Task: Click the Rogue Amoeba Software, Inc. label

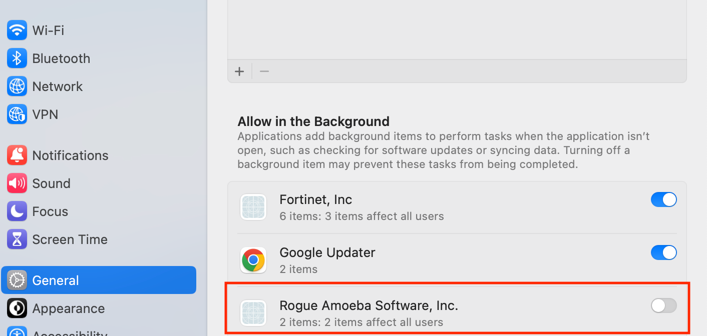Action: pos(369,305)
